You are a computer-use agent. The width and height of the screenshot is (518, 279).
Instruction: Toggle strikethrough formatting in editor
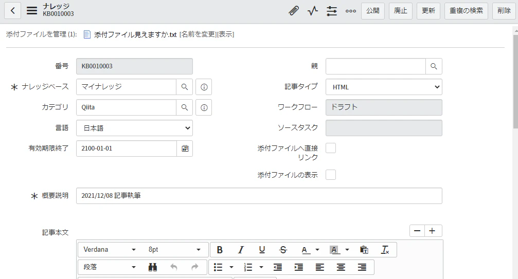pyautogui.click(x=283, y=250)
